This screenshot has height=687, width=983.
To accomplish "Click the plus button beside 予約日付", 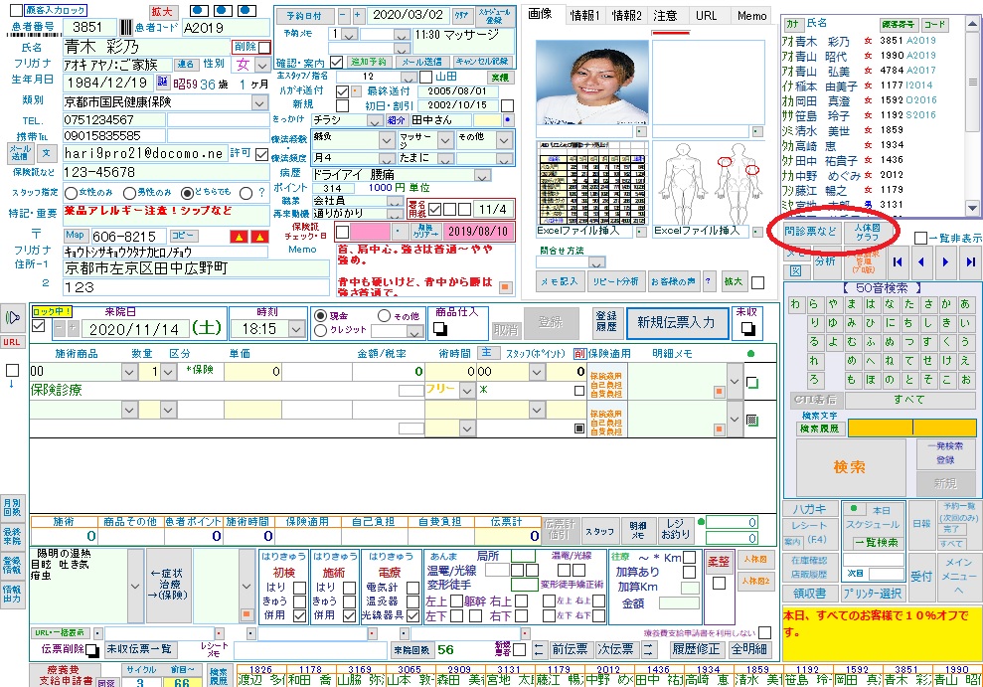I will 358,15.
